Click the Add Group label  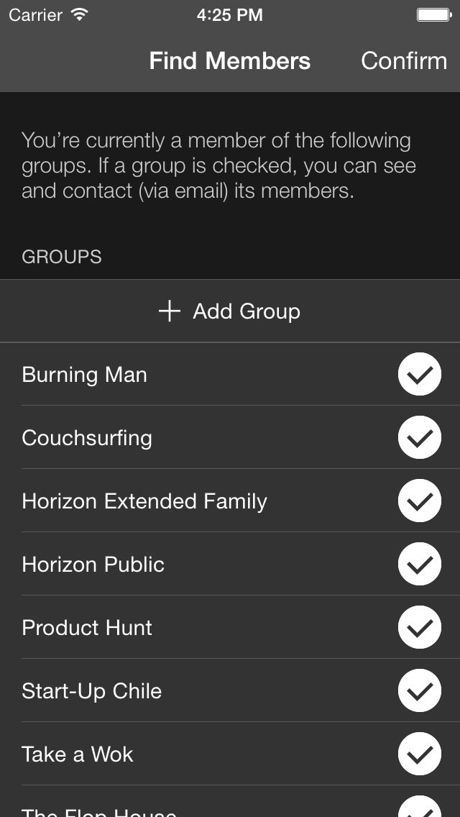pyautogui.click(x=247, y=311)
